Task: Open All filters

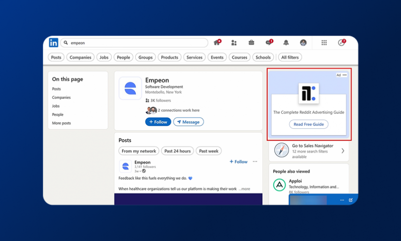Action: pos(290,57)
